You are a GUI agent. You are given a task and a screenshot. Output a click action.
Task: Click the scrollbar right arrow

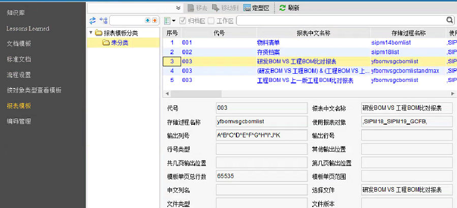point(452,94)
